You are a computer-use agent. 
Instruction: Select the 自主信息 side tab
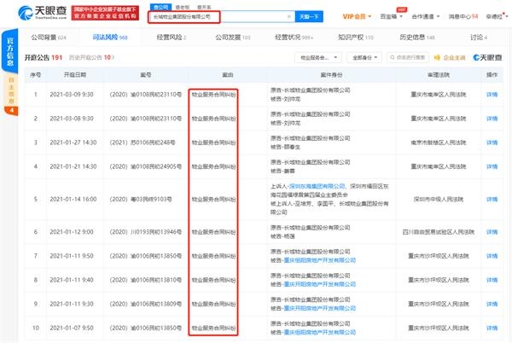[11, 95]
